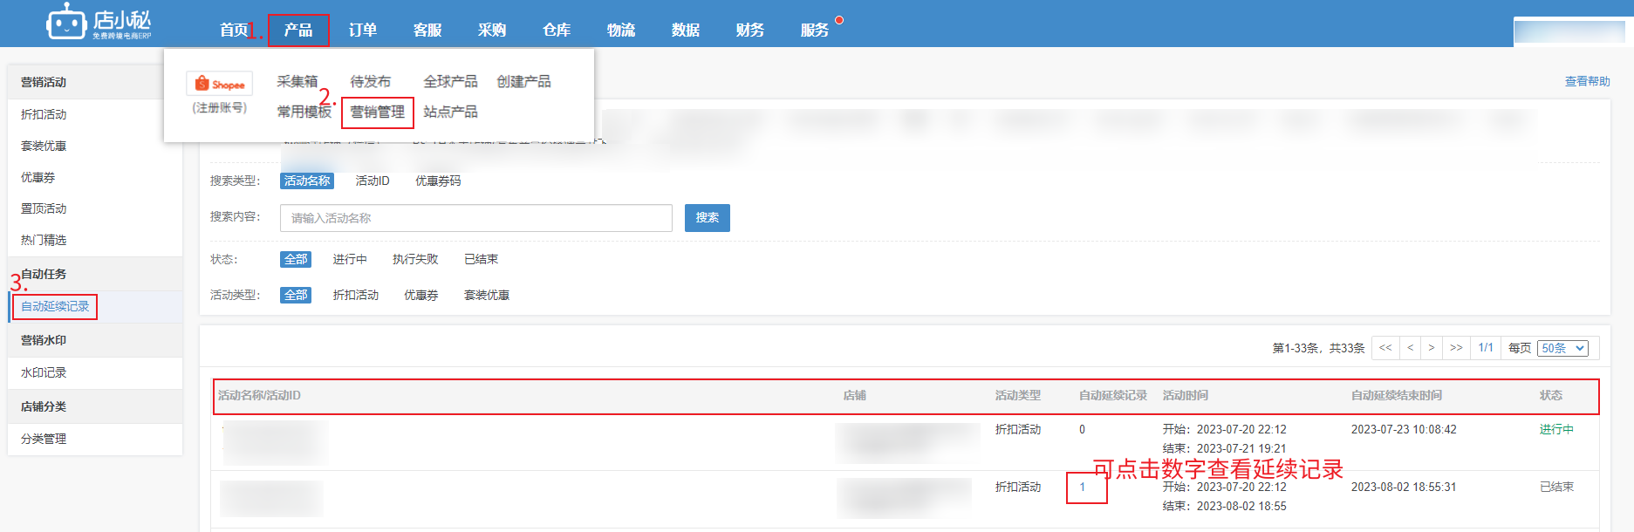This screenshot has width=1634, height=532.
Task: Click the 搜索 button
Action: point(708,218)
